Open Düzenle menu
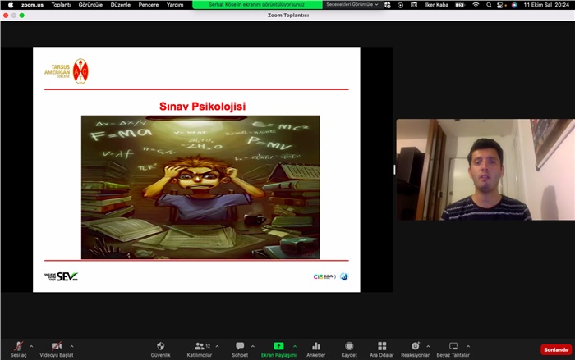The width and height of the screenshot is (575, 360). click(120, 5)
